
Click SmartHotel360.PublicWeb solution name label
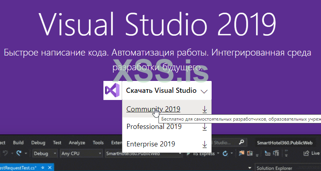point(285,143)
